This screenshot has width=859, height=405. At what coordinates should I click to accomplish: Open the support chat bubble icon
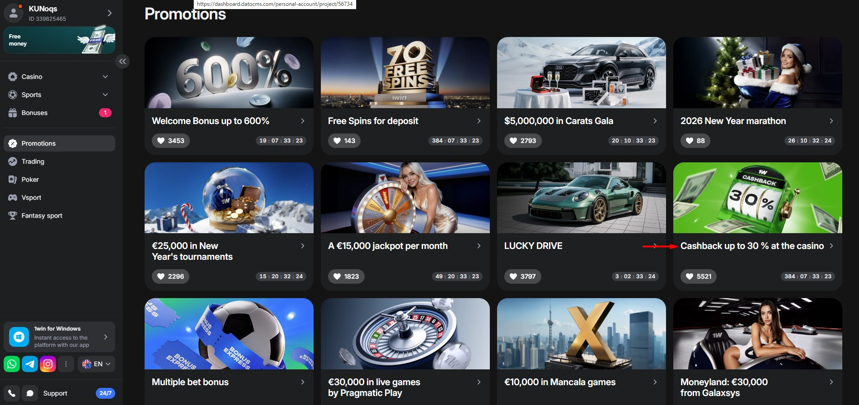click(x=30, y=393)
